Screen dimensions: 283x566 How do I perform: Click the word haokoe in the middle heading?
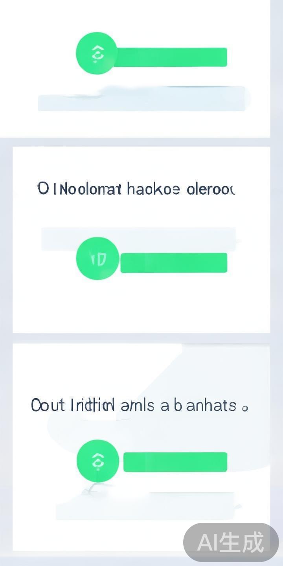point(153,189)
